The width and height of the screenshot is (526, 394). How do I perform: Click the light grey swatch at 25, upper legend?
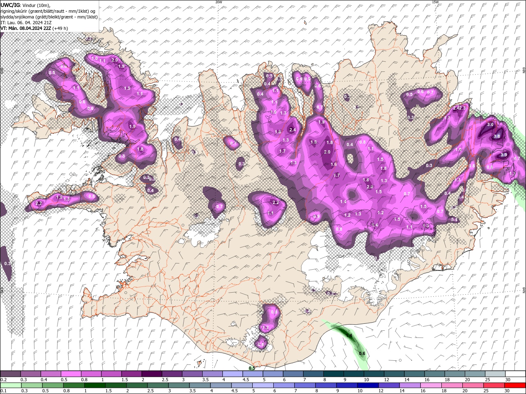495,374
